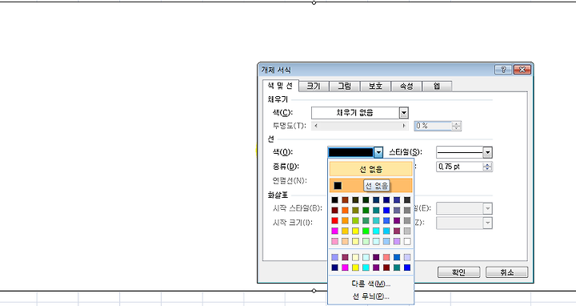
Task: Cancel with the 취소 button
Action: click(507, 272)
